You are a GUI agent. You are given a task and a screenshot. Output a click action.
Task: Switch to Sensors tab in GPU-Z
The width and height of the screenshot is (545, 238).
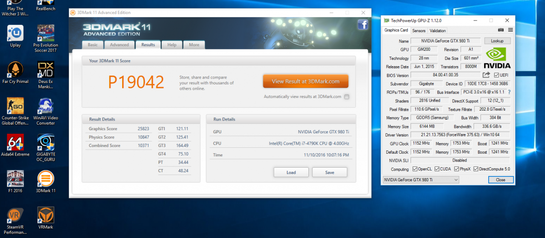pyautogui.click(x=419, y=30)
